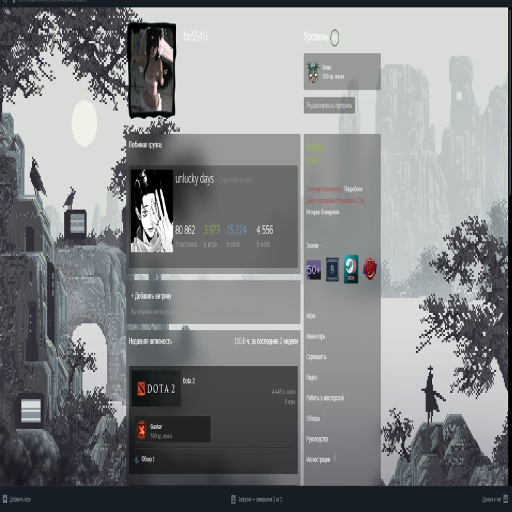This screenshot has height=512, width=512.
Task: Open the 'Скриншоты' section
Action: pyautogui.click(x=317, y=357)
